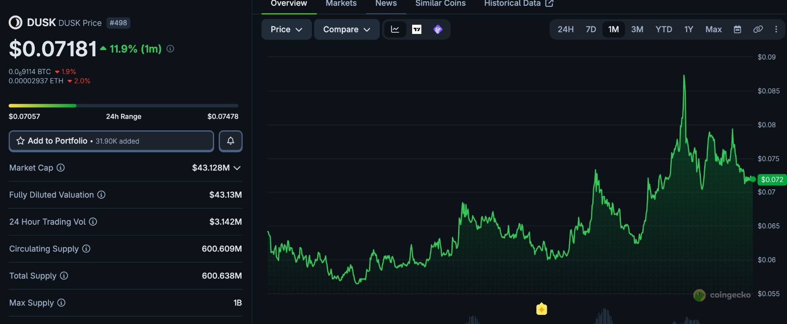This screenshot has width=787, height=324.
Task: Select the 1Y chart range
Action: pos(689,29)
